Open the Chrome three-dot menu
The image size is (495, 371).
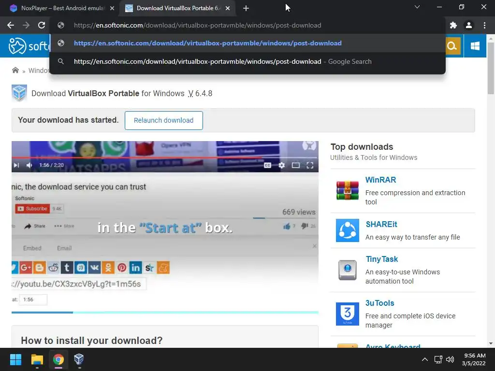tap(484, 25)
